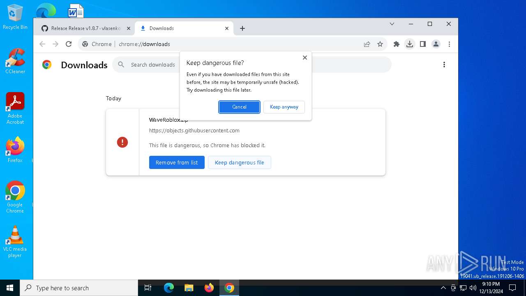
Task: Click Keep anyway button
Action: pyautogui.click(x=284, y=107)
